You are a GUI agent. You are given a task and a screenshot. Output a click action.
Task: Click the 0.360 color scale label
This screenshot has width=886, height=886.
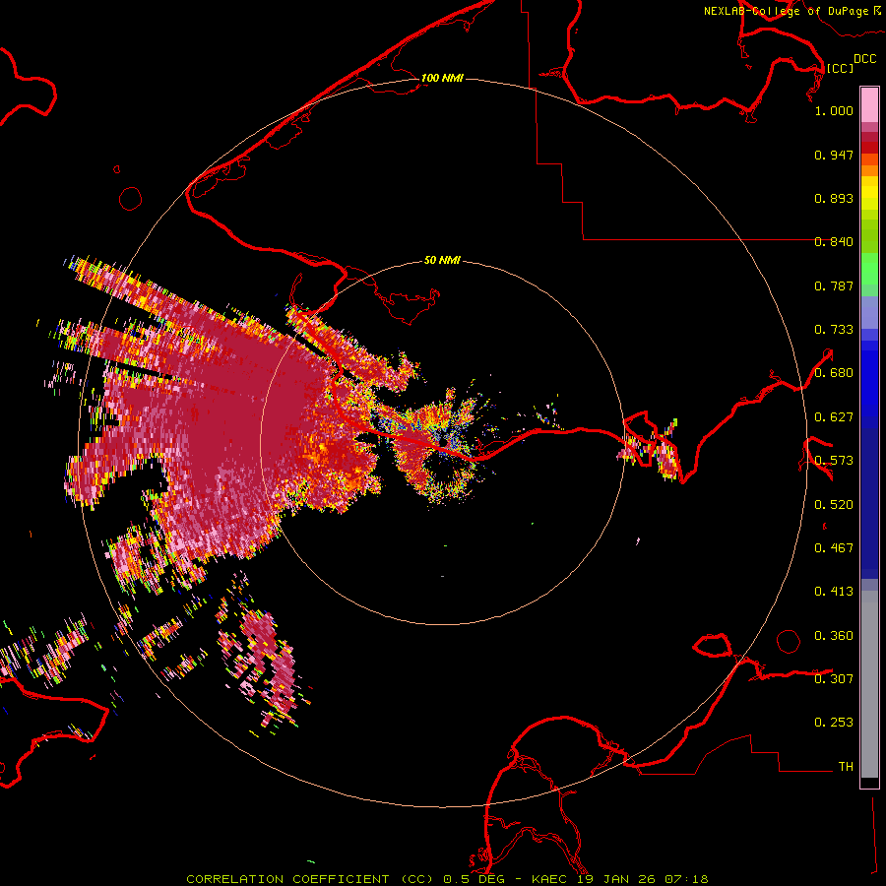[x=834, y=635]
